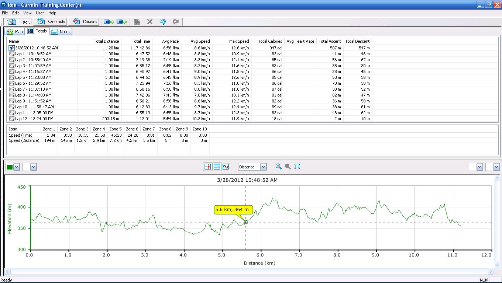Image resolution: width=502 pixels, height=283 pixels.
Task: Click the Delete X toolbar icon
Action: [149, 22]
